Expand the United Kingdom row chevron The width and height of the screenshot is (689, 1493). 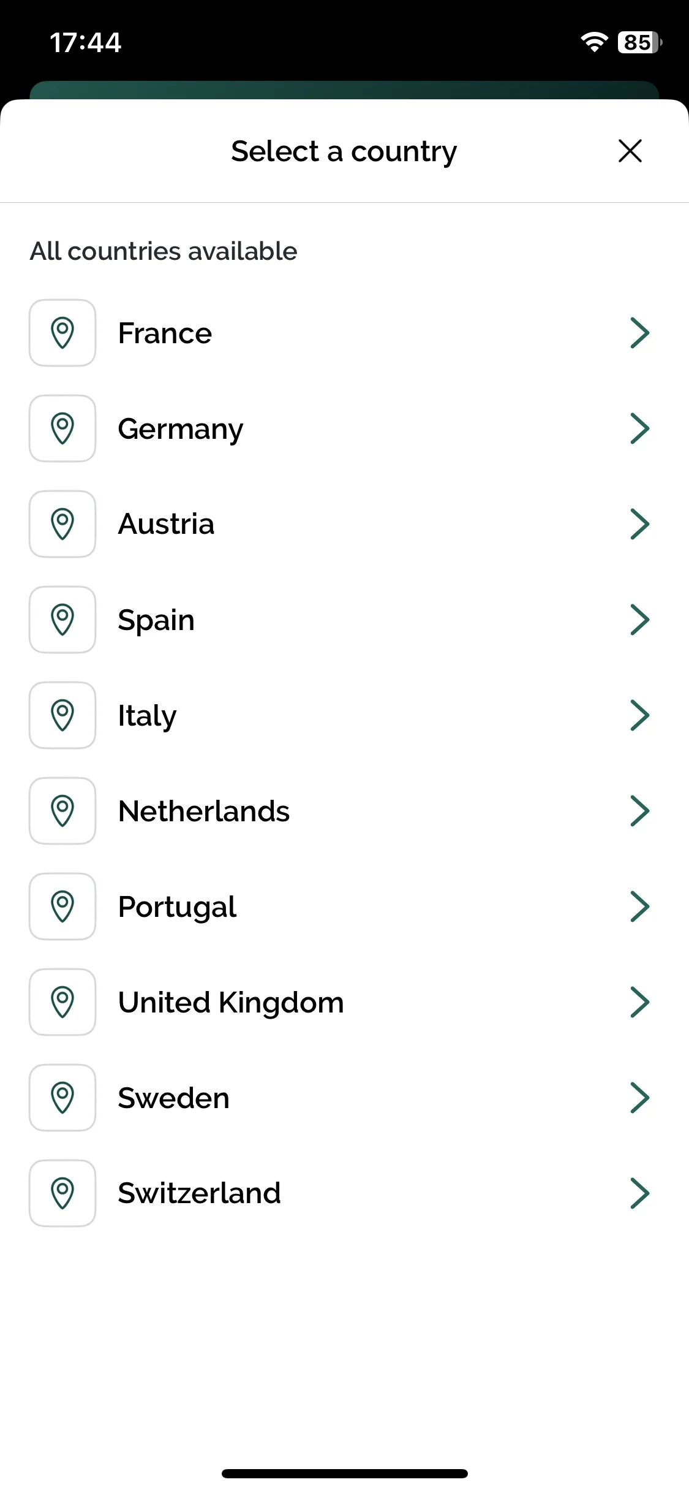[x=639, y=1002]
